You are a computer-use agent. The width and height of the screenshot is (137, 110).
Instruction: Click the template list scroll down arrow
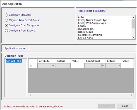click(133, 37)
